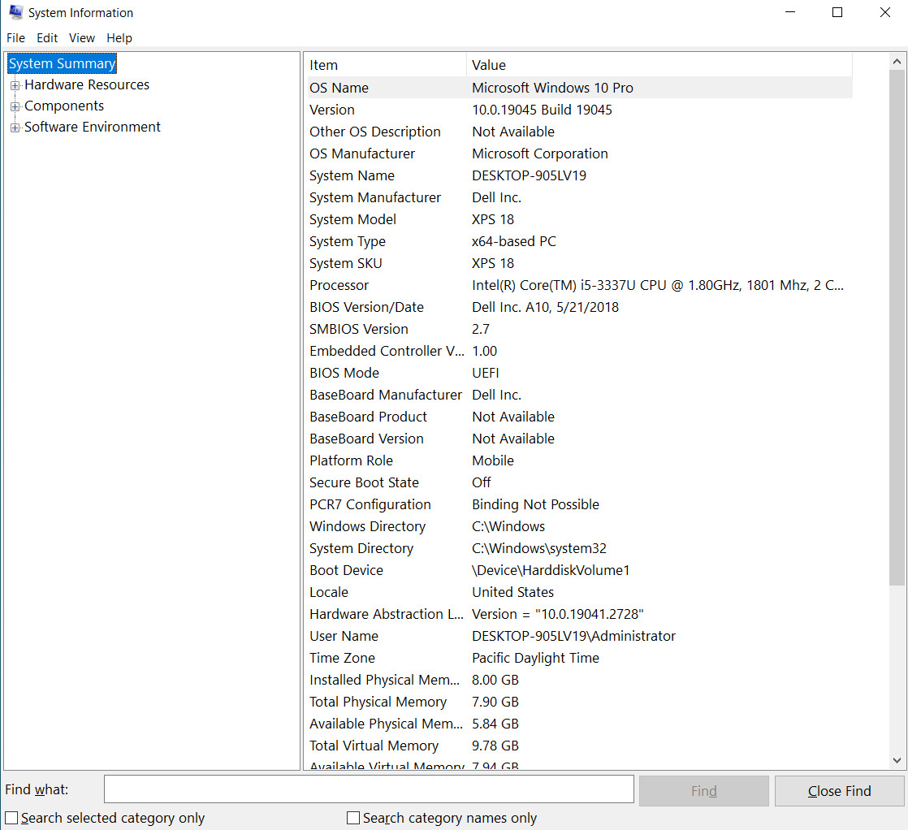
Task: Select the User Name row
Action: click(x=580, y=637)
